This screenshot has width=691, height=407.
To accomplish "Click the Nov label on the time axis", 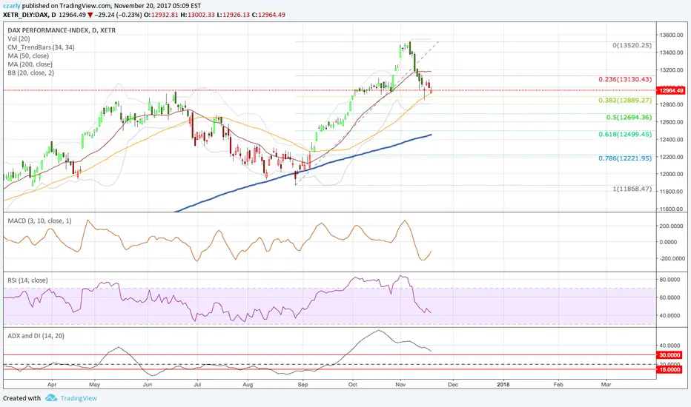I will click(x=400, y=385).
